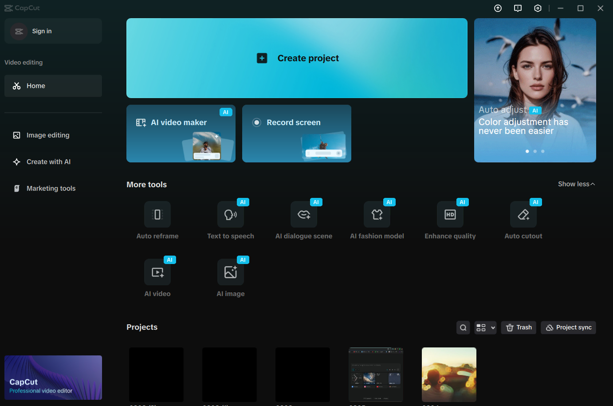Click the Project sync button
Screen dimensions: 613x406
pos(568,327)
